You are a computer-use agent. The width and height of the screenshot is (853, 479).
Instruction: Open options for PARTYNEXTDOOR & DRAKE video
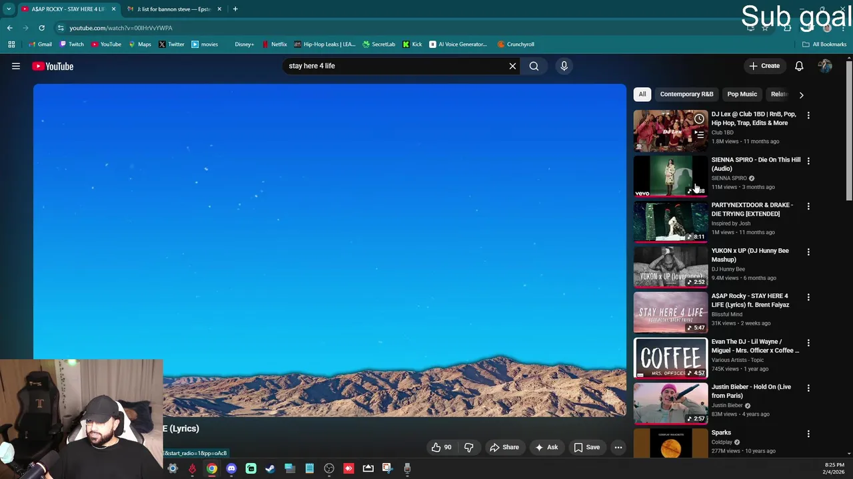(808, 206)
